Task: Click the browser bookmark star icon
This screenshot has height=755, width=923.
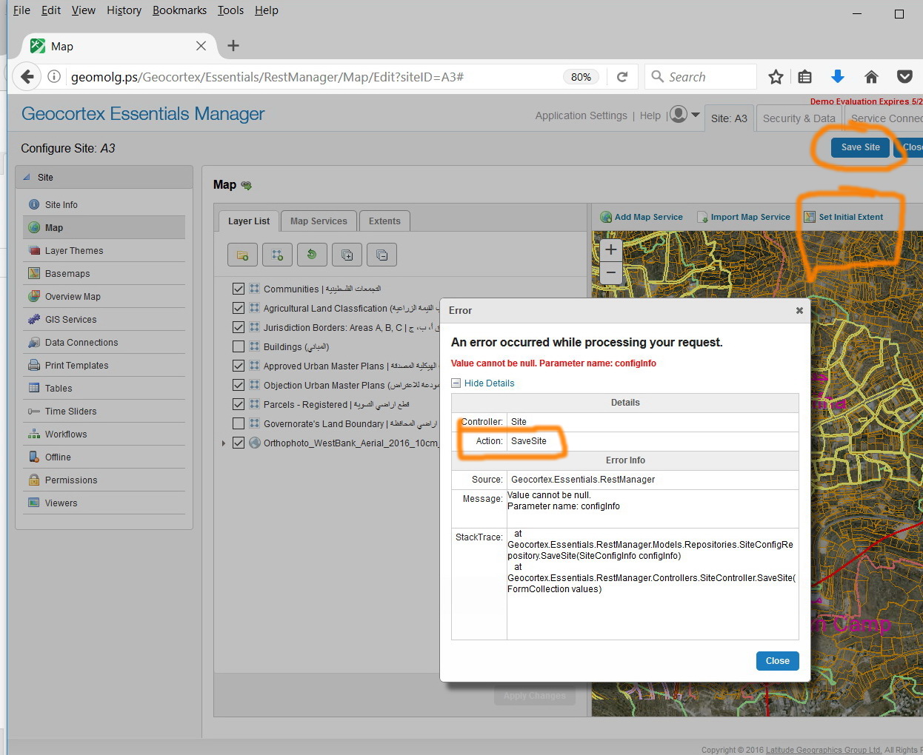Action: 776,77
